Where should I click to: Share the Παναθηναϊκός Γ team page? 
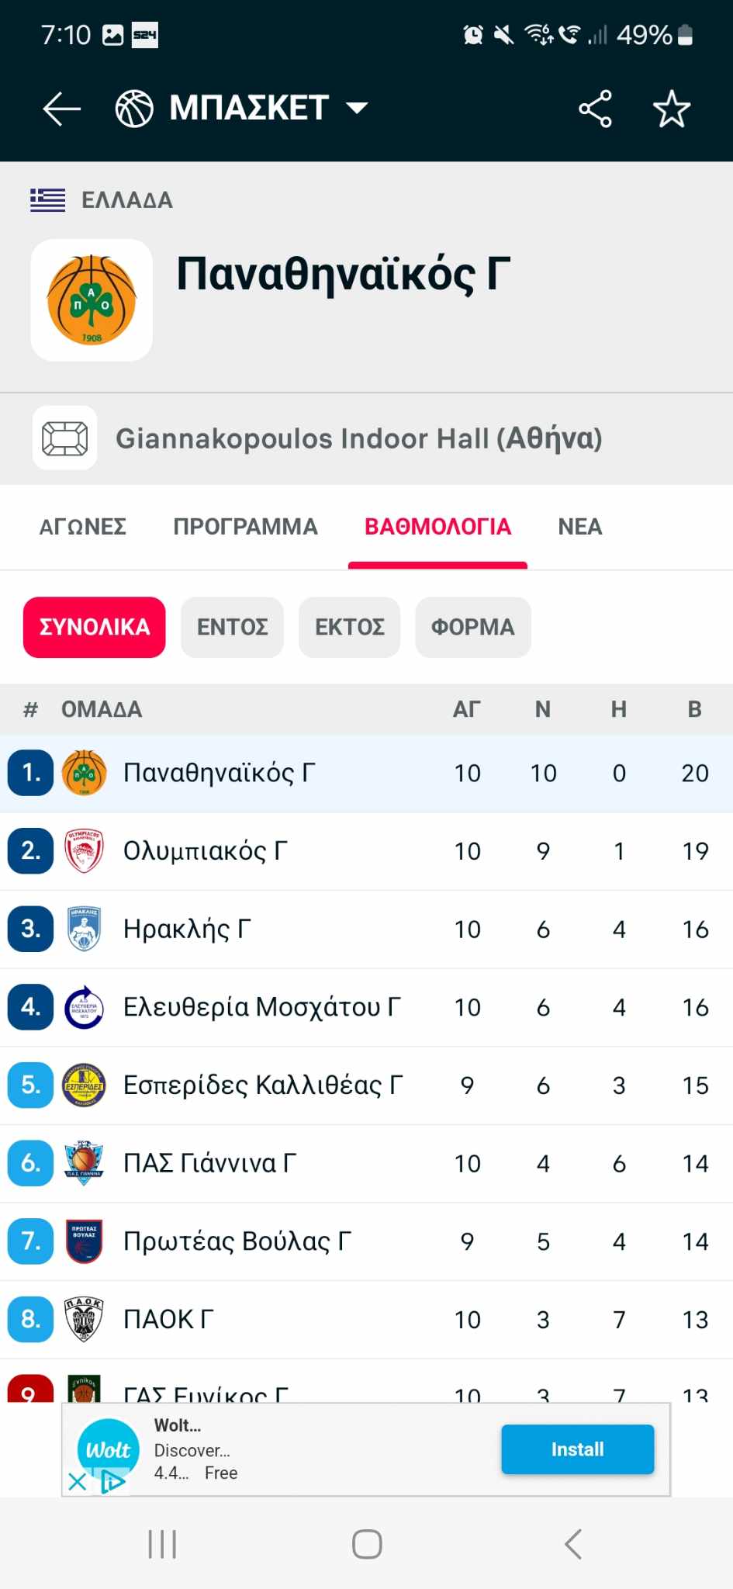(x=595, y=109)
